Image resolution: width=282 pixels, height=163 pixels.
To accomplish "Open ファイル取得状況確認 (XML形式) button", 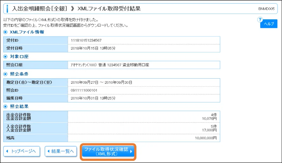I will tap(108, 152).
